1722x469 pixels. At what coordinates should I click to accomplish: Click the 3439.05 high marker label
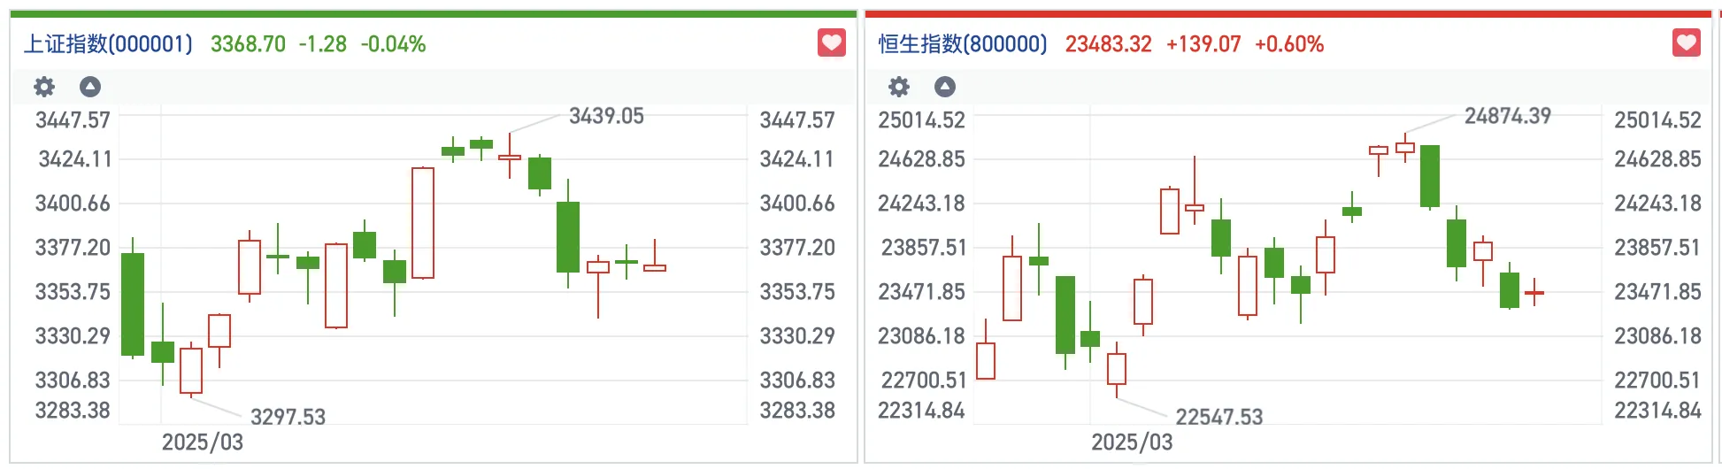[x=606, y=116]
